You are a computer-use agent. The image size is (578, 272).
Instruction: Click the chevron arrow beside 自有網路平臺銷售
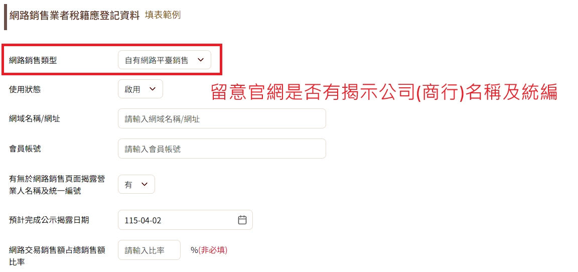201,60
